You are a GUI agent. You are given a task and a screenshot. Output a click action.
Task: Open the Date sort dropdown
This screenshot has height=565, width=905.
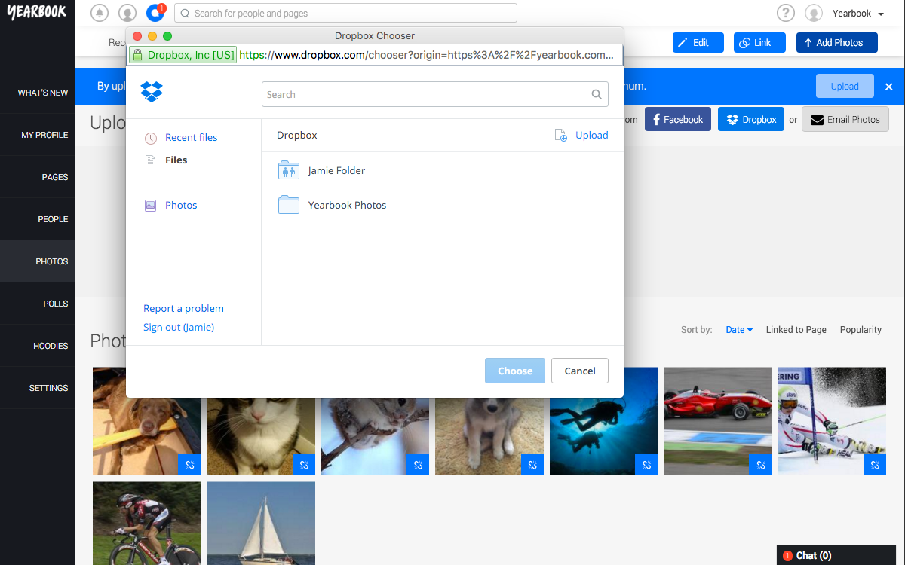click(739, 329)
